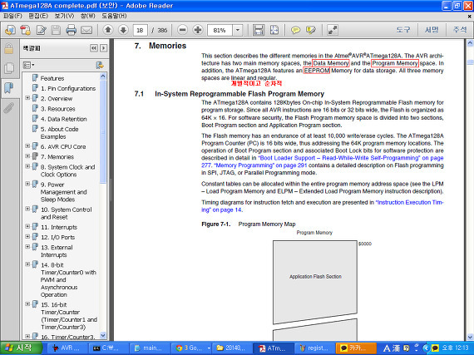
Task: Click the Windows 시작 Start button
Action: [x=21, y=348]
